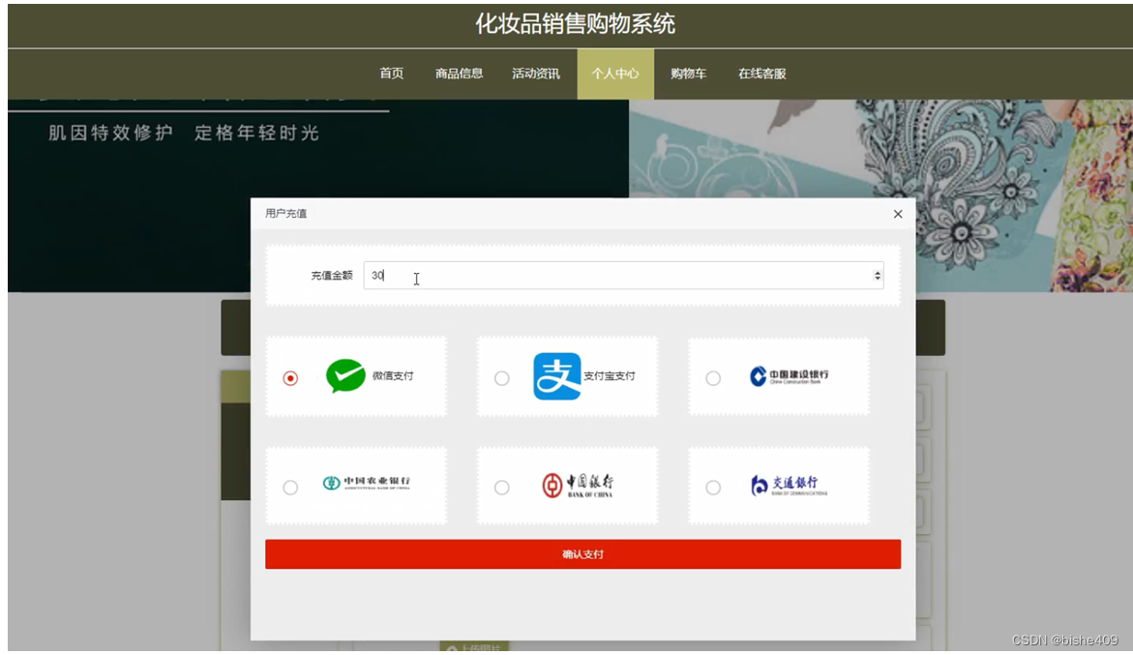This screenshot has height=655, width=1133.
Task: Click the 微信支付 label text
Action: click(x=393, y=375)
